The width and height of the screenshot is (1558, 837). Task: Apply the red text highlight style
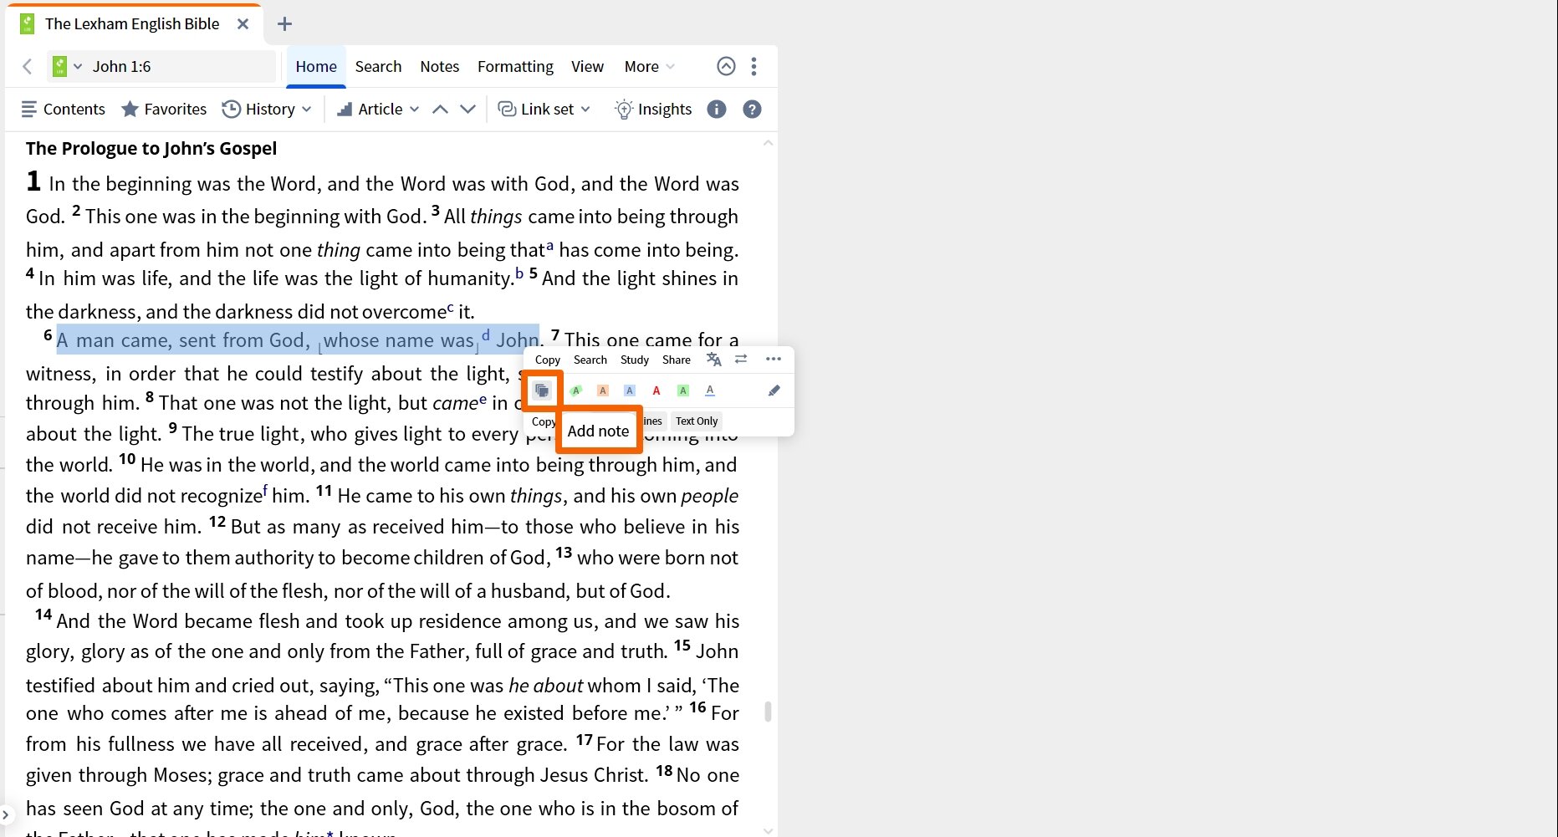[x=656, y=390]
